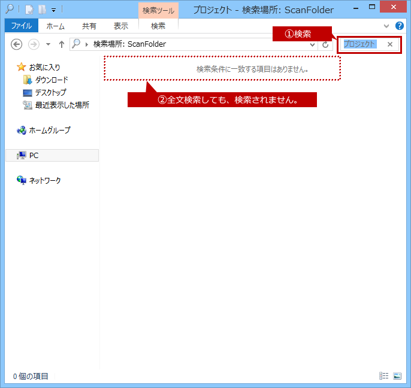Switch to the 検索 ribbon tab
The width and height of the screenshot is (411, 388).
click(x=158, y=26)
